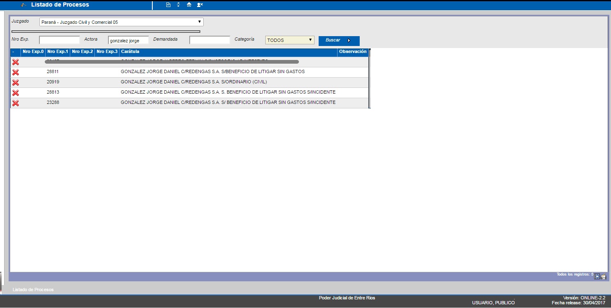Click the log out user icon
This screenshot has width=611, height=308.
point(200,5)
